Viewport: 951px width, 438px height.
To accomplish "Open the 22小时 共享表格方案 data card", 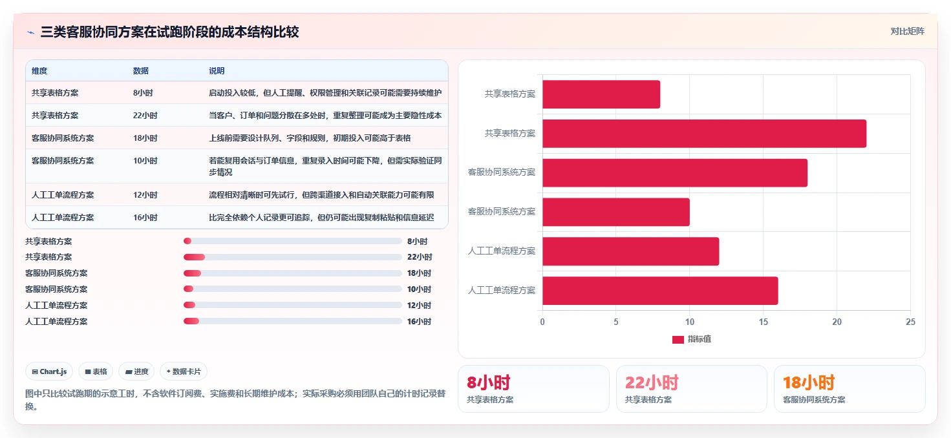I will point(692,389).
